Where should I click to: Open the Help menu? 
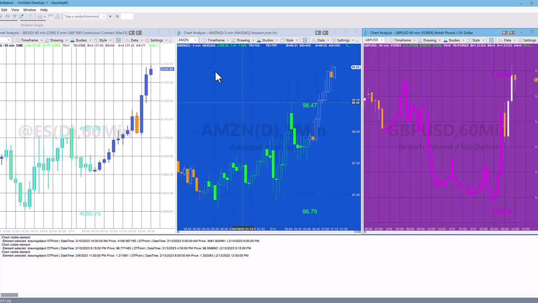coord(44,10)
